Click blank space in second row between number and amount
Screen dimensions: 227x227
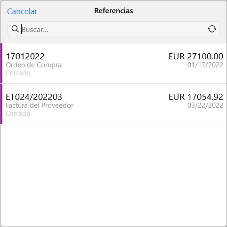(x=115, y=97)
